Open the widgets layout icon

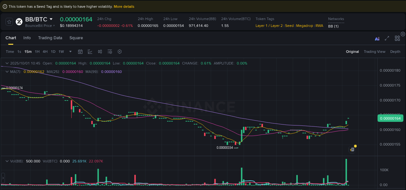click(397, 38)
